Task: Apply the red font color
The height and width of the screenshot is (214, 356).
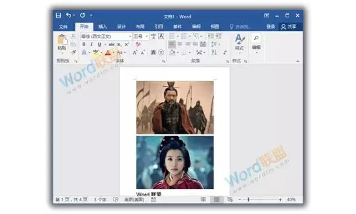Action: 108,52
